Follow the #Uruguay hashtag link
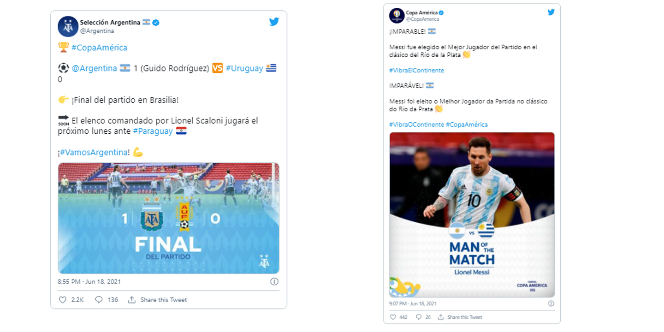The width and height of the screenshot is (664, 332). [x=244, y=68]
